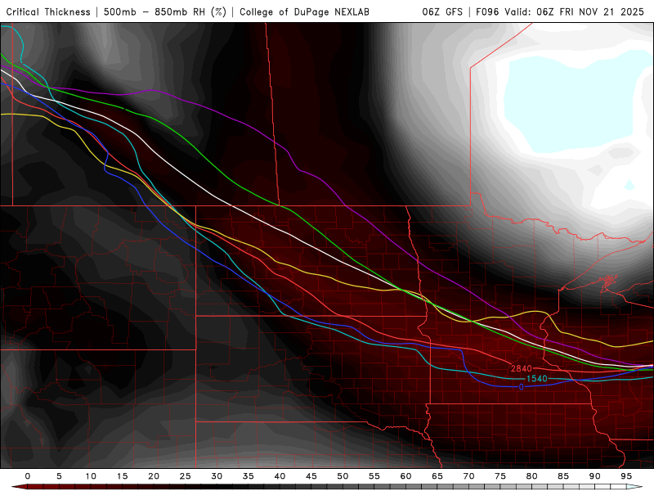Select the '15' color scale value

coord(122,476)
